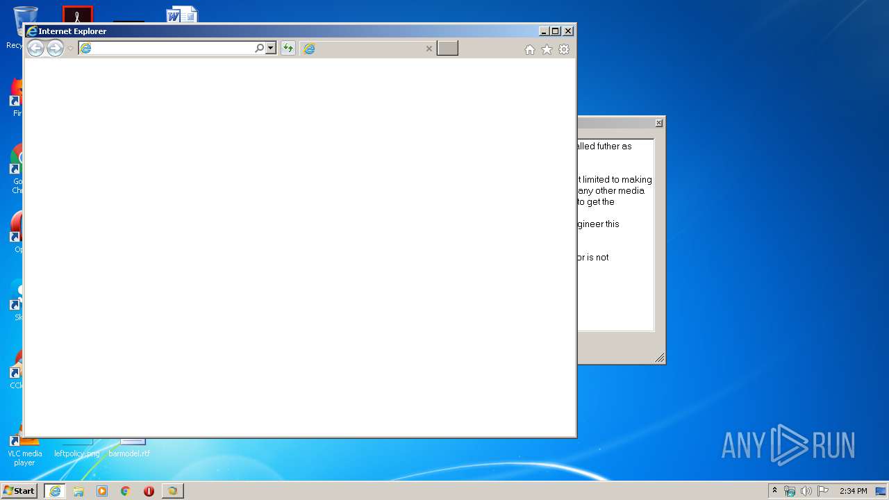The width and height of the screenshot is (889, 500).
Task: Switch to the yellow-icon taskbar application
Action: click(x=172, y=491)
